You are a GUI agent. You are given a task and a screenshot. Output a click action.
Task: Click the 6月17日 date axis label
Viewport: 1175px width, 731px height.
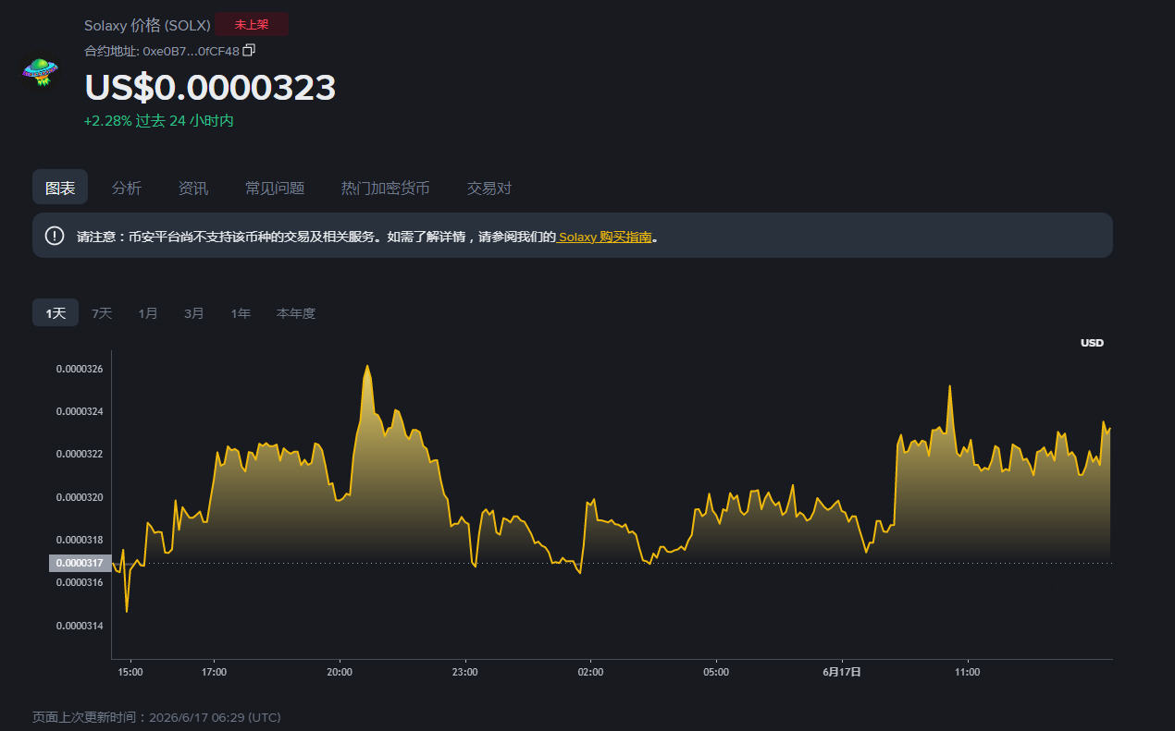(842, 672)
